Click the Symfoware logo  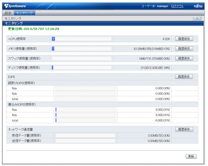click(x=15, y=6)
